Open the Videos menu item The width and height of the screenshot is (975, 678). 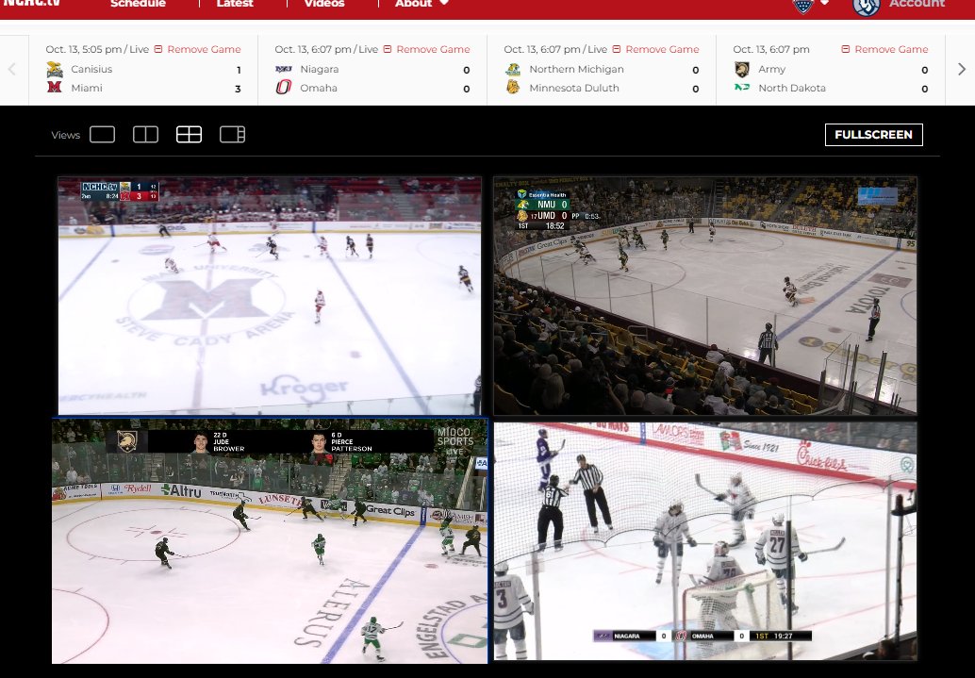pyautogui.click(x=324, y=4)
